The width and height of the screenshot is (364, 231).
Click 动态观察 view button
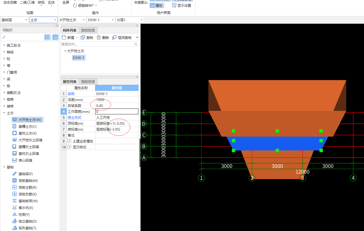[10, 3]
